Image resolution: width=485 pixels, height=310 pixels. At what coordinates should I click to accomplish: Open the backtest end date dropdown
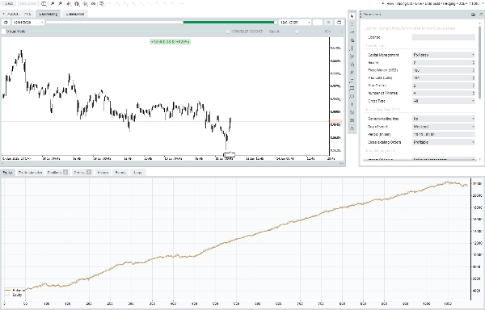pos(295,23)
